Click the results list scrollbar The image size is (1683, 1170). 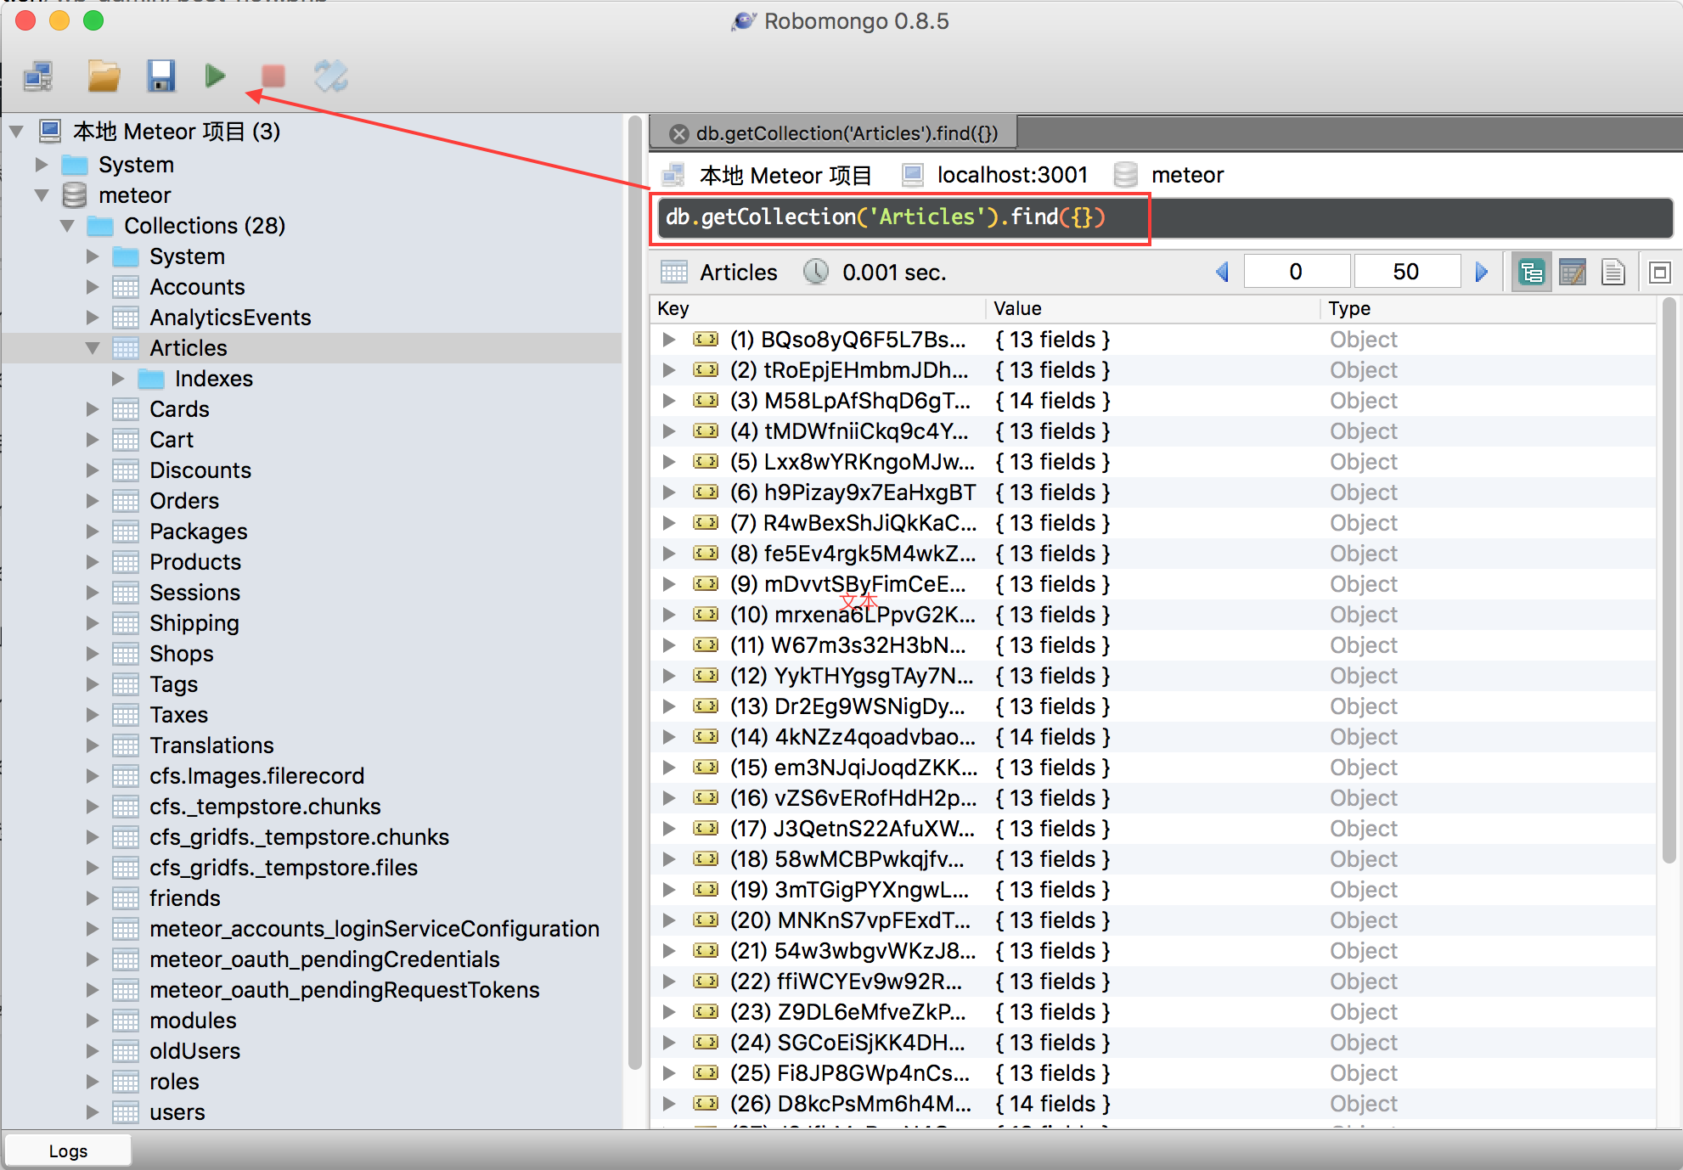(x=1669, y=579)
